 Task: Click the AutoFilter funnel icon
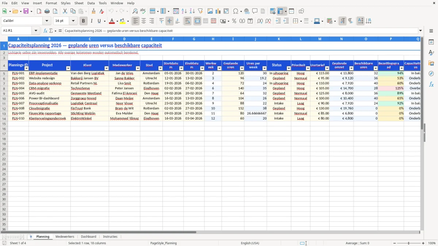pos(200,11)
